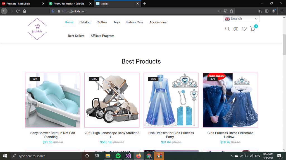This screenshot has height=160, width=286.
Task: Show hidden system tray icons chevron
Action: tap(231, 156)
